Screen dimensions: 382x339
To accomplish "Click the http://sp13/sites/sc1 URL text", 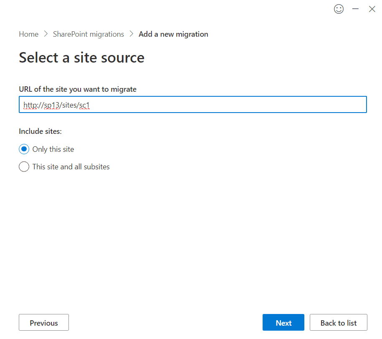I will (x=57, y=105).
